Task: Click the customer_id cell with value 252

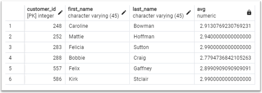Action: 45,36
